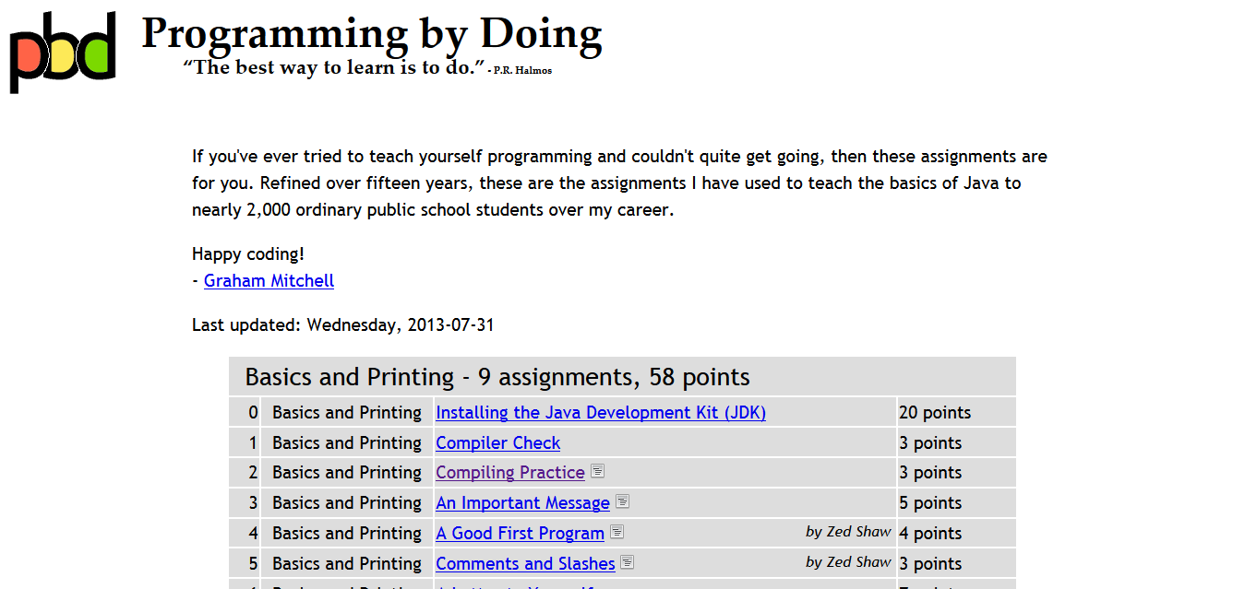Image resolution: width=1245 pixels, height=589 pixels.
Task: Click the note icon beside Comments and Slashes
Action: [628, 562]
